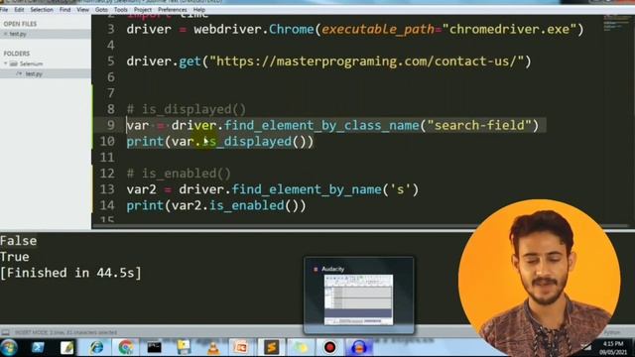Viewport: 635px width, 357px height.
Task: Click the red screen recorder taskbar icon
Action: [329, 347]
